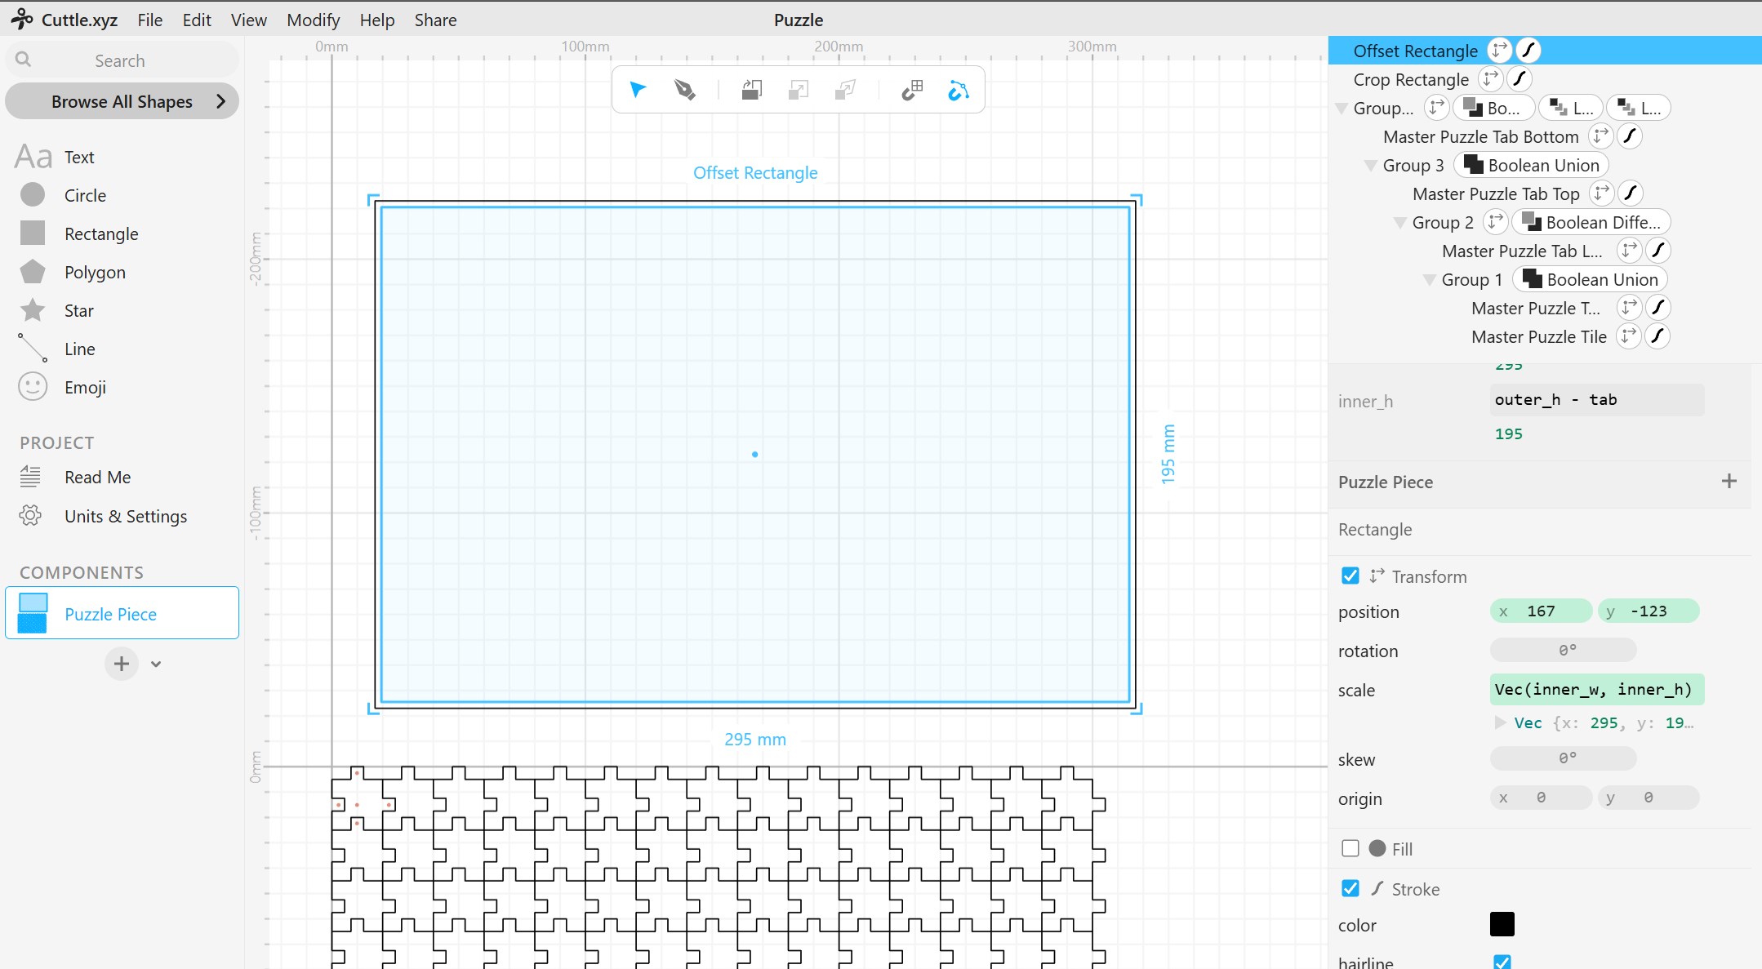Click Crop Rectangle's stroke modifier icon
Viewport: 1762px width, 969px height.
[1520, 79]
